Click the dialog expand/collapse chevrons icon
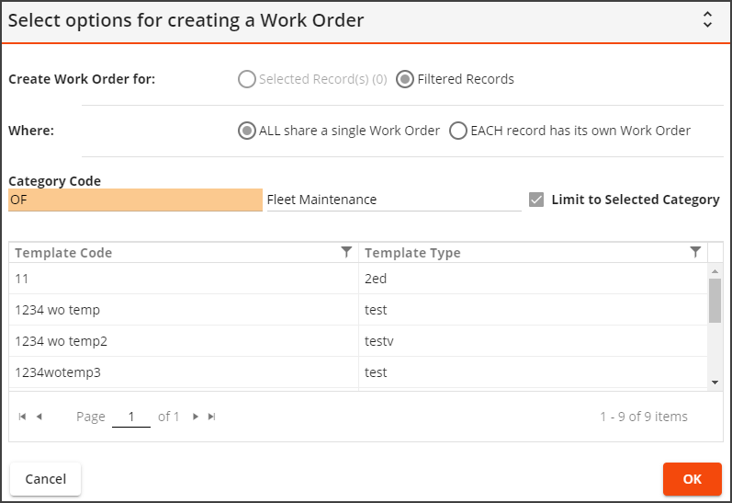 point(707,19)
